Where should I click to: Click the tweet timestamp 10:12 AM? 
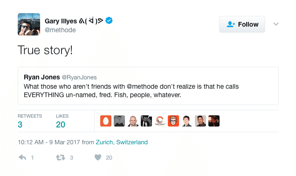tap(31, 142)
